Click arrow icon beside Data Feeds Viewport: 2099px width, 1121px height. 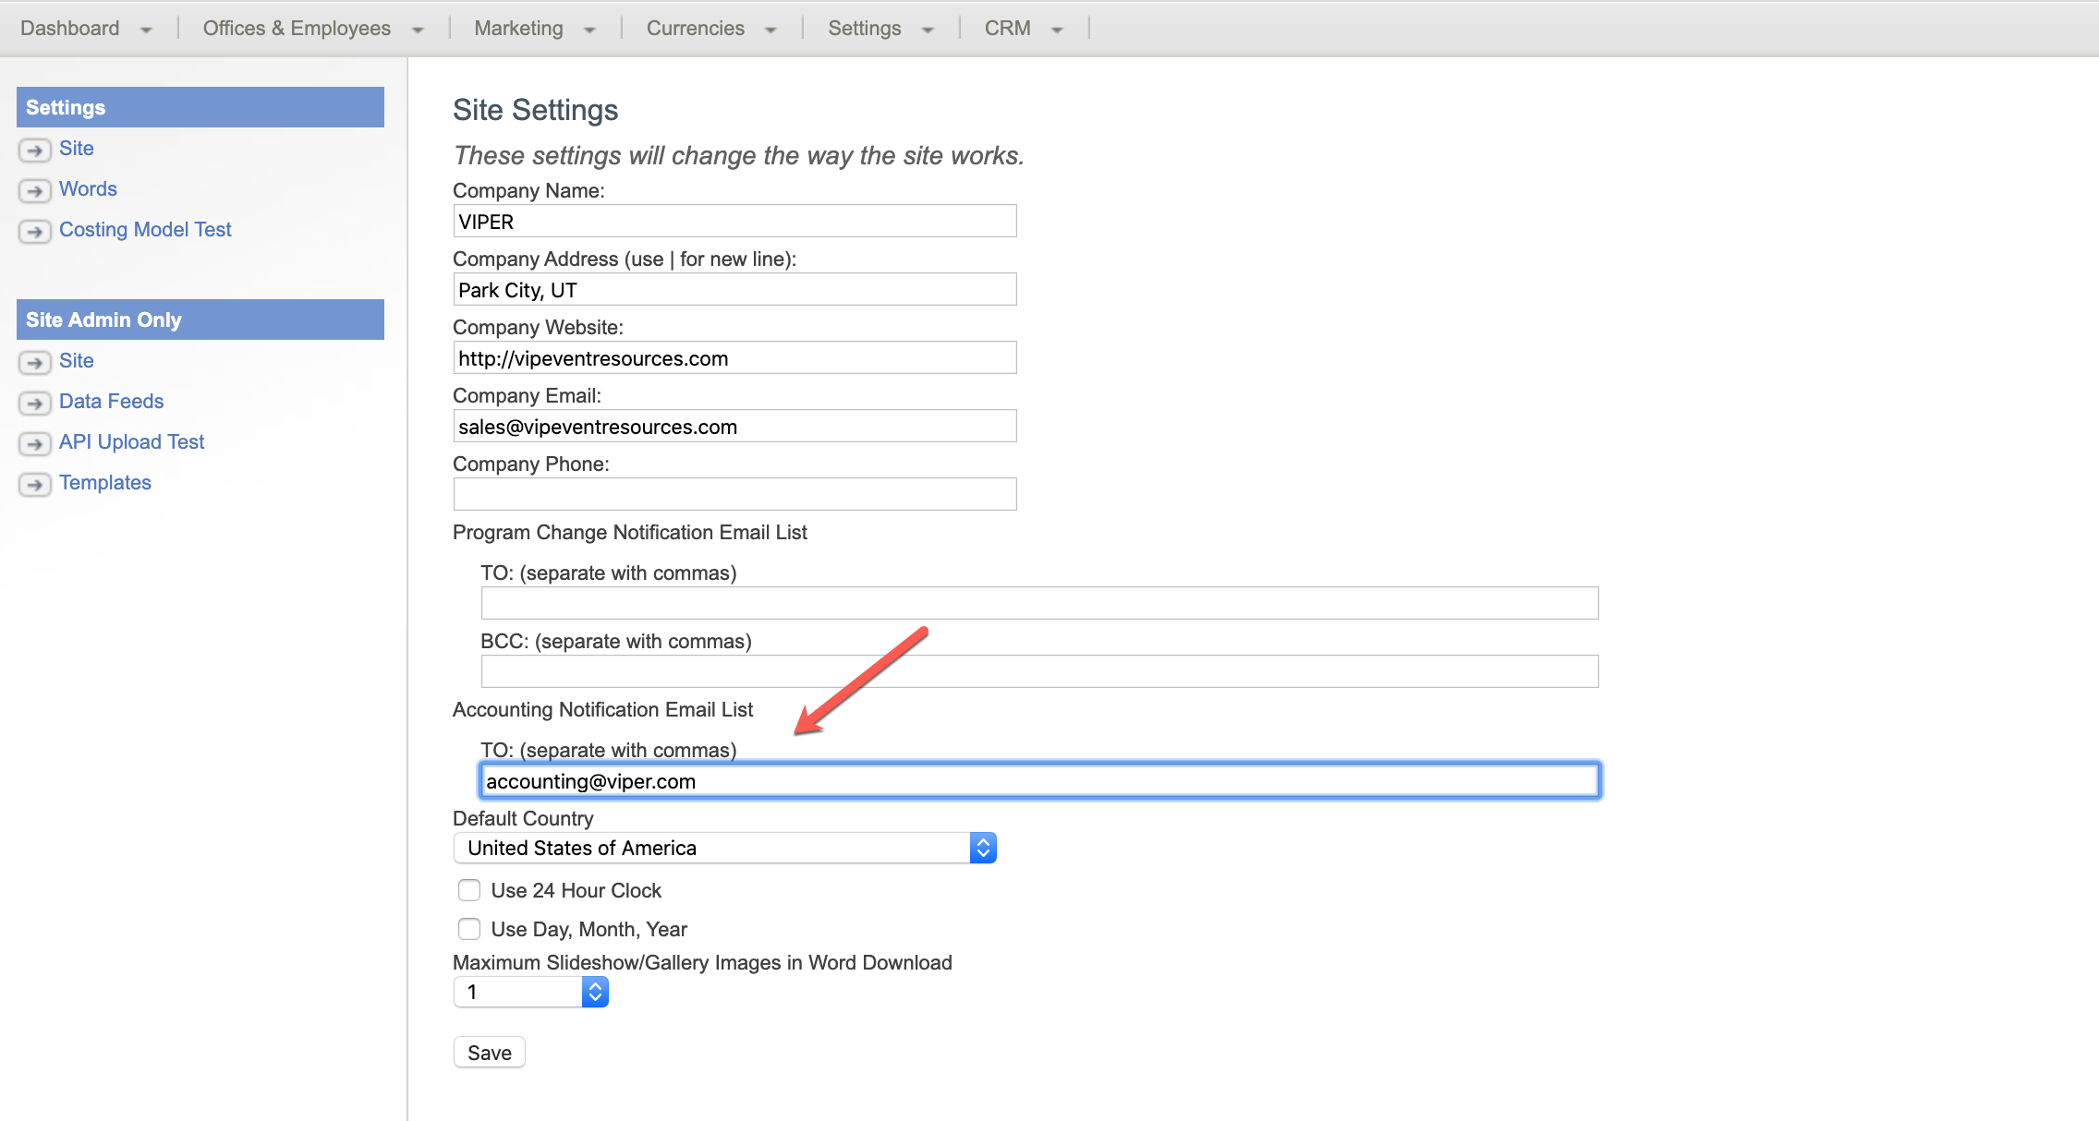point(34,403)
